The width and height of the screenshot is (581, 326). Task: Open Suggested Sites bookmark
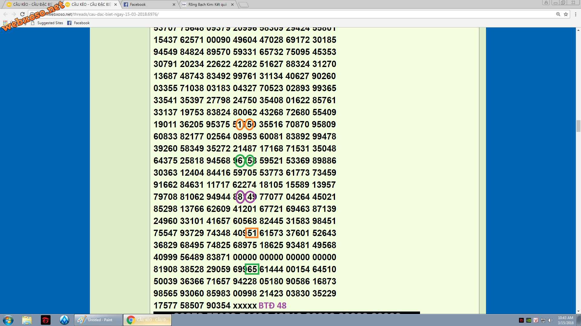click(47, 23)
